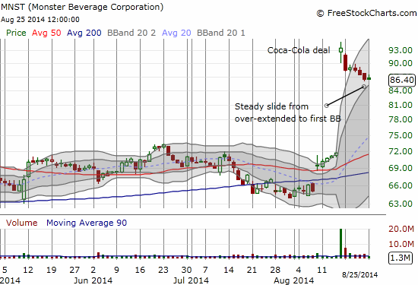418x285 pixels.
Task: Click the Moving Average 90 legend label
Action: (87, 223)
